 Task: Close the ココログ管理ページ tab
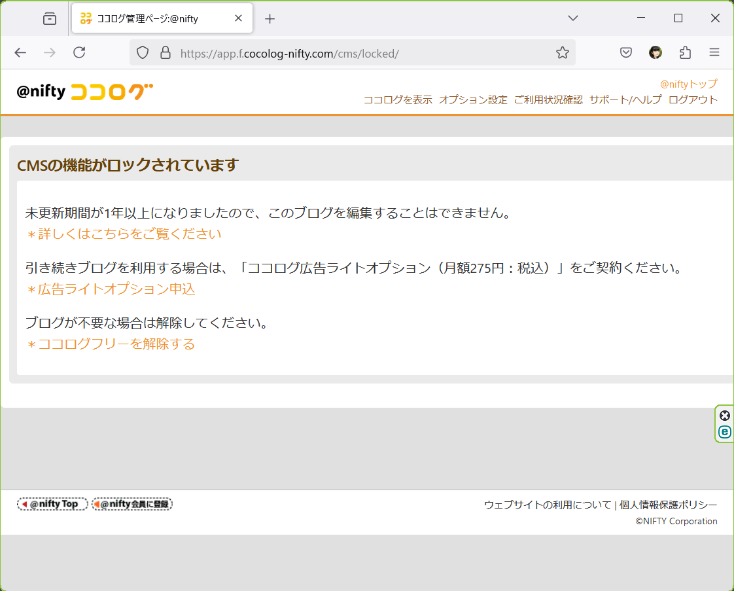(x=238, y=18)
